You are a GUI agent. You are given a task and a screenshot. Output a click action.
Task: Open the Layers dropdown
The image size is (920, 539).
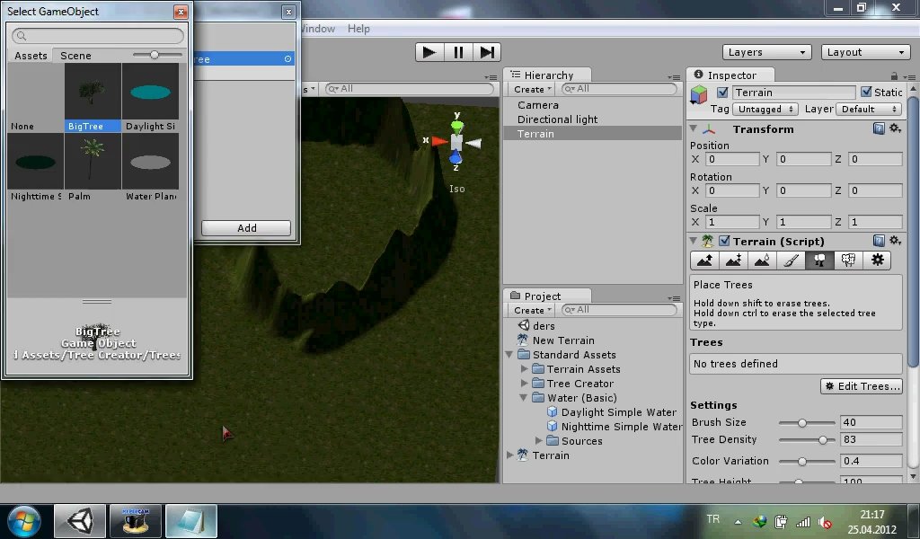(767, 52)
